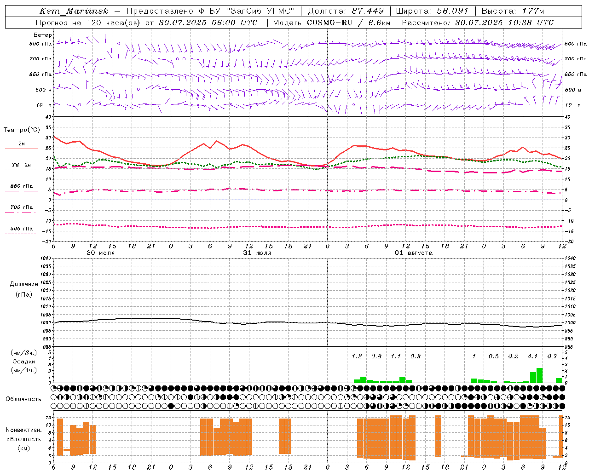The width and height of the screenshot is (589, 471).
Task: Select the 01 августа date label
Action: 414,253
